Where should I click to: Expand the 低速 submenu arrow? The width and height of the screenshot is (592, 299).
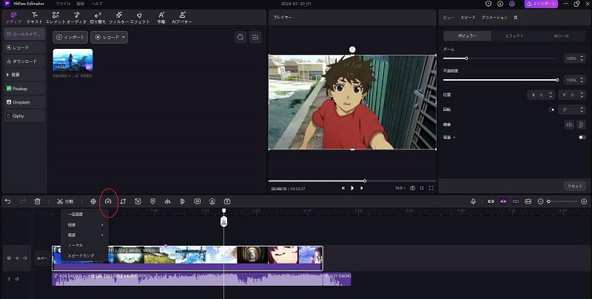click(102, 225)
